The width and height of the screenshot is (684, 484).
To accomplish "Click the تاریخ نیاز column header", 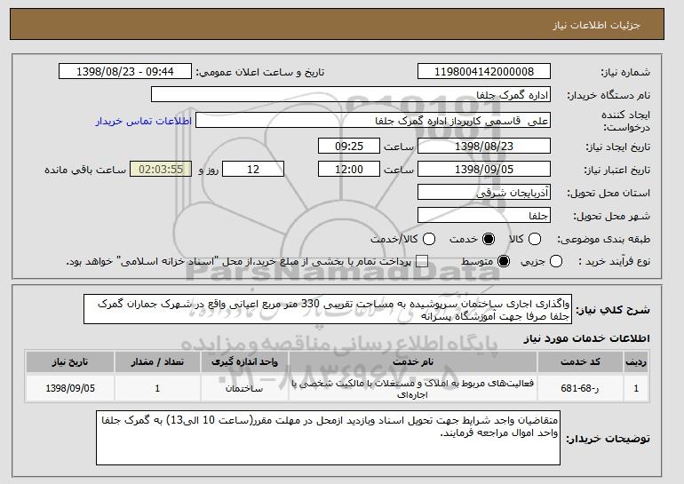I will [x=70, y=362].
